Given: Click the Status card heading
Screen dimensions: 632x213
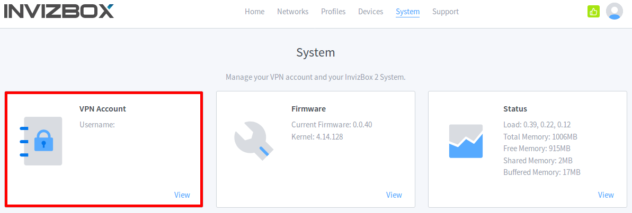Looking at the screenshot, I should tap(515, 109).
